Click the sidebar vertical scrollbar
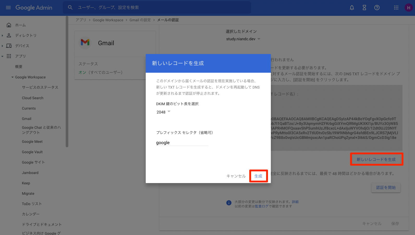 coord(67,82)
